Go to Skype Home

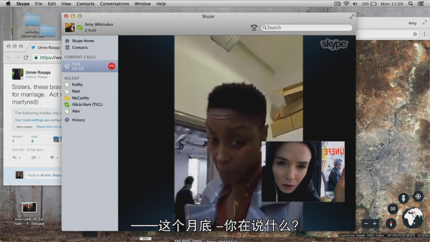[83, 41]
